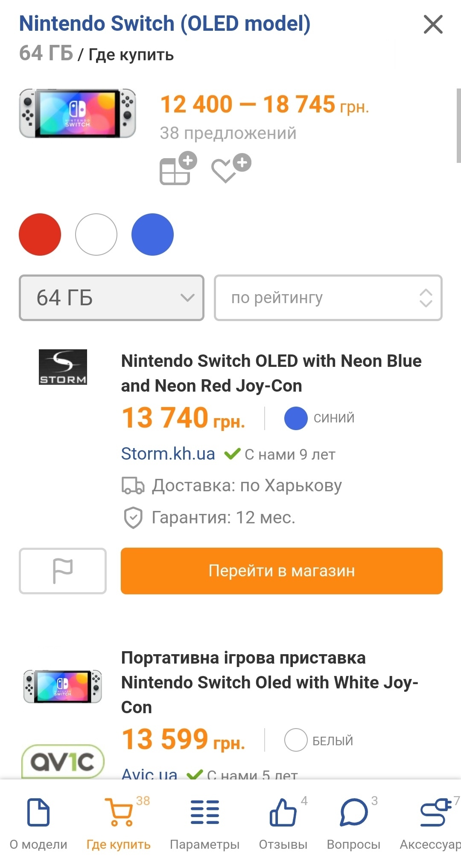The height and width of the screenshot is (865, 461).
Task: Add model to comparison list
Action: [178, 169]
